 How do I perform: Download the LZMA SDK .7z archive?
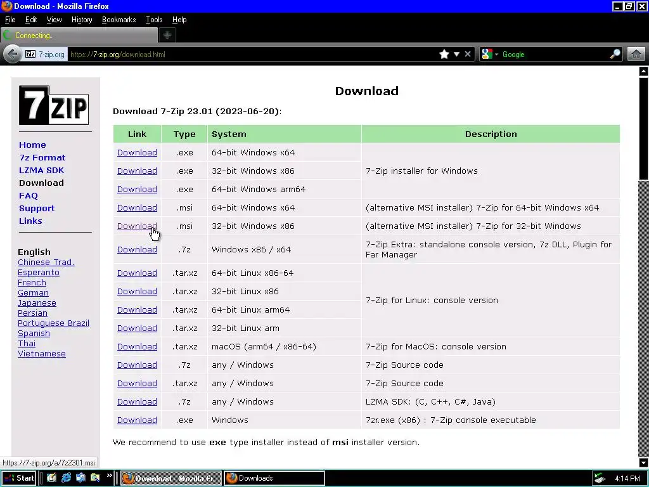point(137,401)
